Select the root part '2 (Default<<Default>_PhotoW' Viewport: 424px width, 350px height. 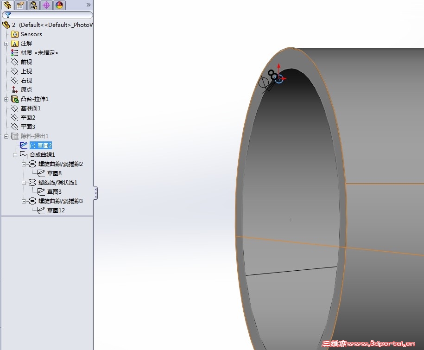(53, 25)
